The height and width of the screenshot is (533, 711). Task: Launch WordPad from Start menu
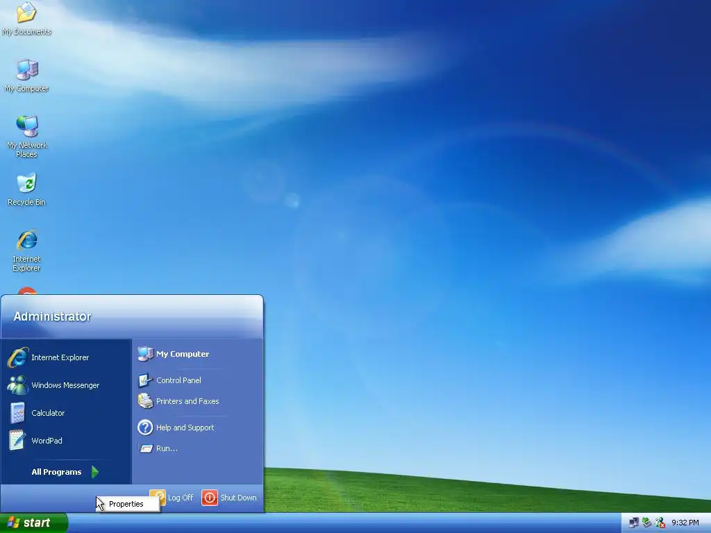tap(66, 441)
